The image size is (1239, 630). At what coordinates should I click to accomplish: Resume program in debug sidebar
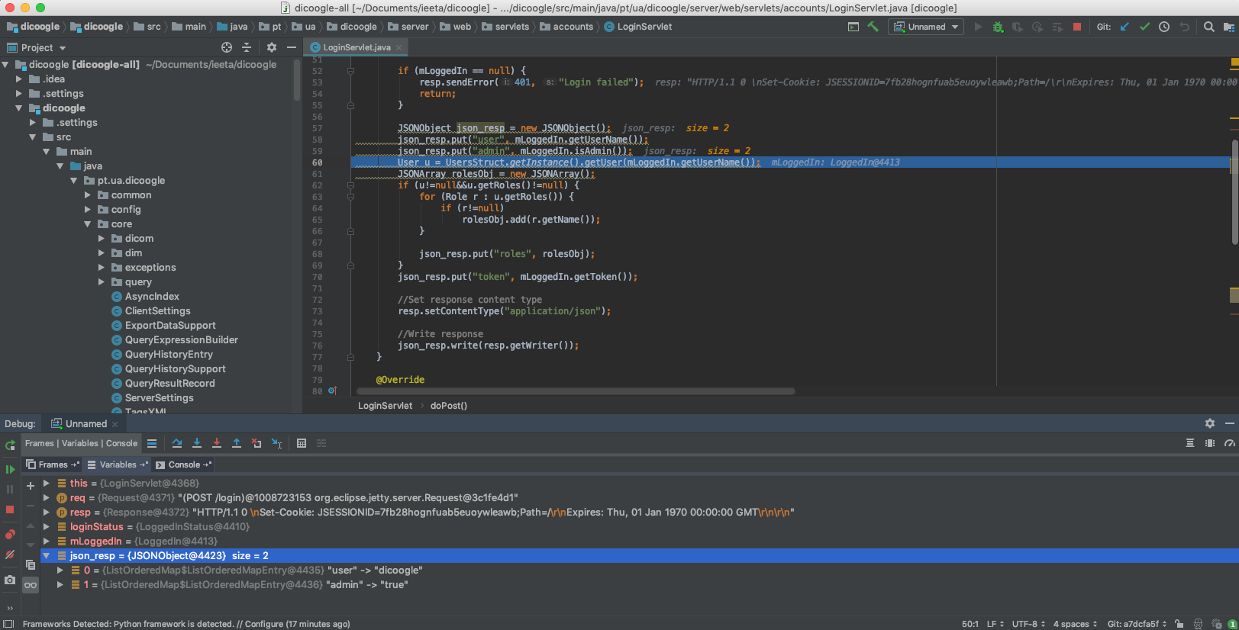[x=10, y=469]
